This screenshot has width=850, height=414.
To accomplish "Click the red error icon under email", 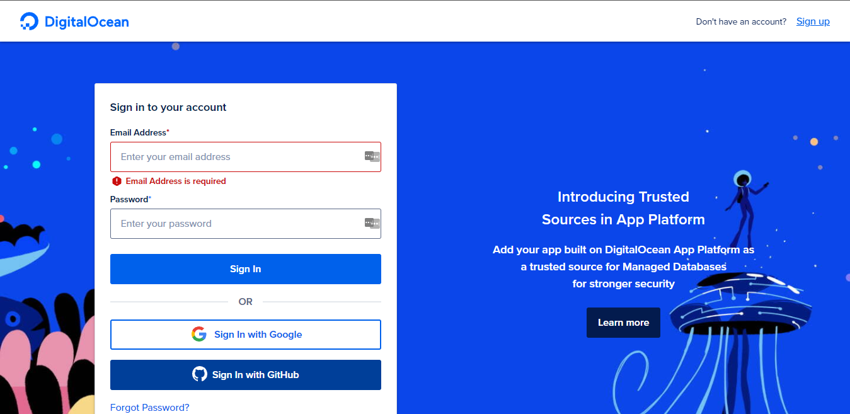I will pos(117,181).
